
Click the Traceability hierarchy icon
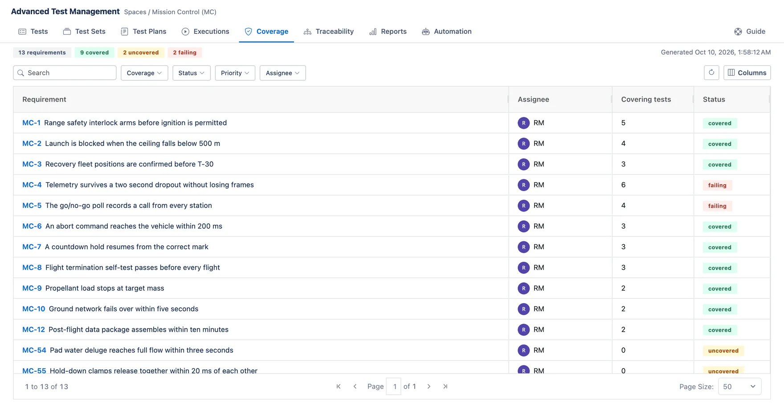coord(307,32)
